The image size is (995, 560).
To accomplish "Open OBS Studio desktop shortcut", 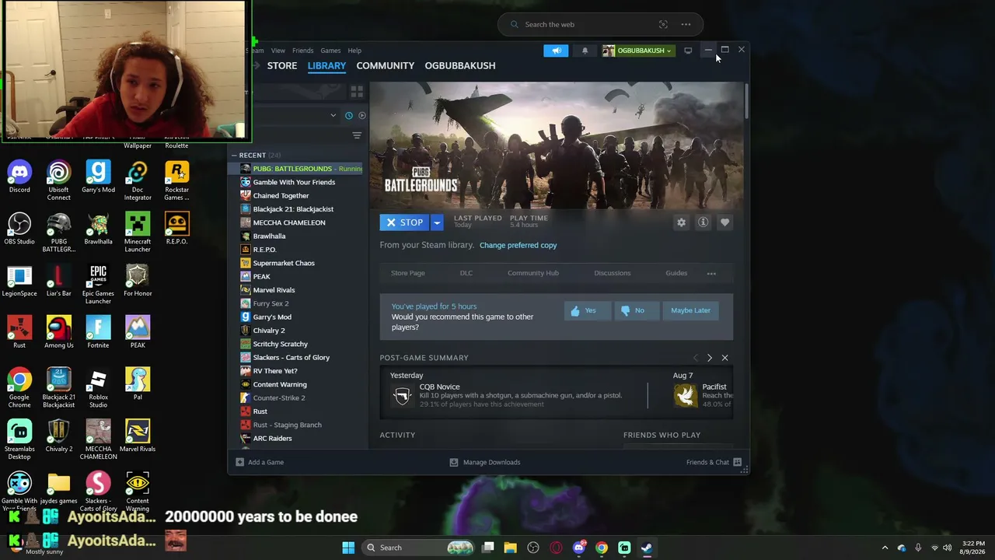I will tap(19, 229).
